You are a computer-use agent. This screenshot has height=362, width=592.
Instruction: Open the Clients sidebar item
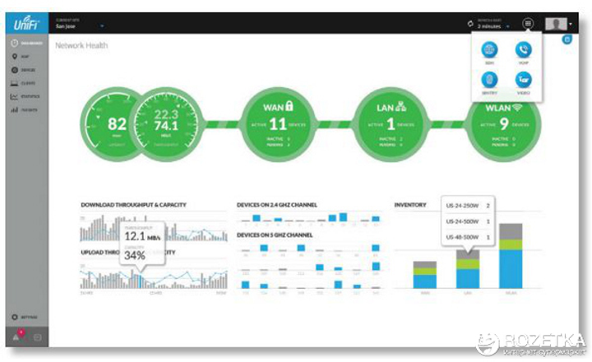[23, 83]
